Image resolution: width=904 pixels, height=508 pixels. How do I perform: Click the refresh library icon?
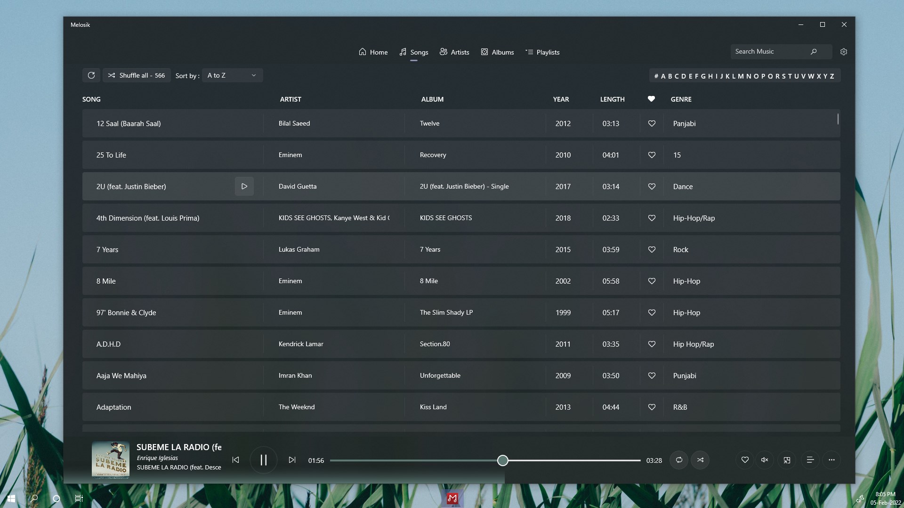(x=91, y=75)
